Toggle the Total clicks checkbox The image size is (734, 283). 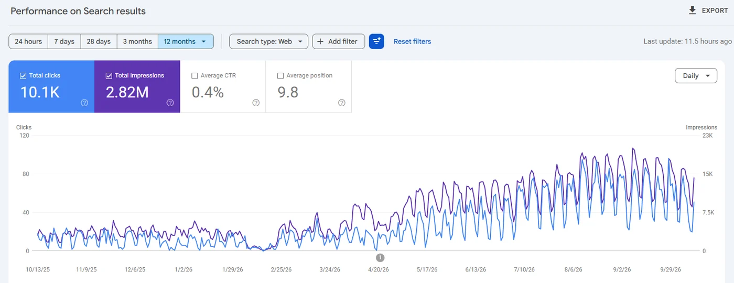point(23,76)
